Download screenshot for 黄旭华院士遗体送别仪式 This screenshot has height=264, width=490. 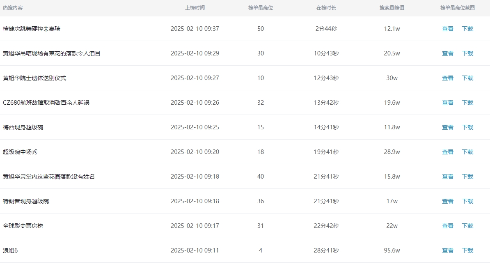(x=467, y=78)
